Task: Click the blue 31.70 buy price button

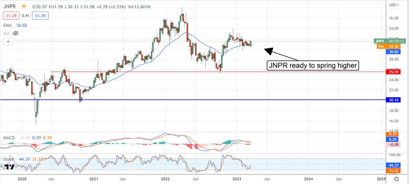Action: (40, 16)
